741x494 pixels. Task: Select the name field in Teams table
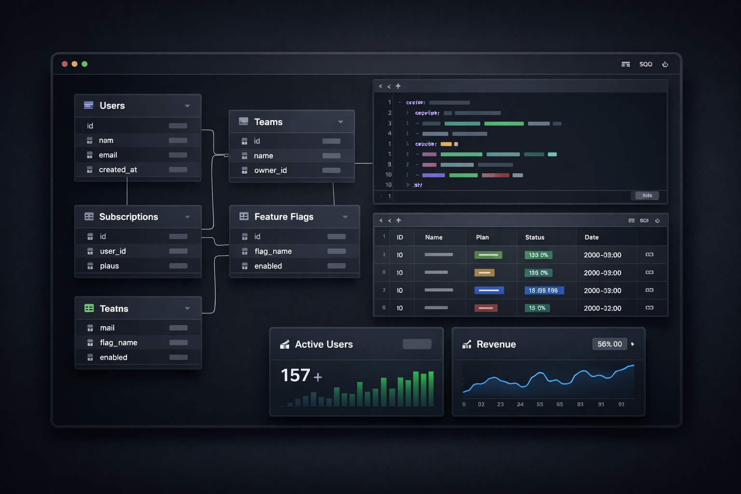[x=292, y=156]
